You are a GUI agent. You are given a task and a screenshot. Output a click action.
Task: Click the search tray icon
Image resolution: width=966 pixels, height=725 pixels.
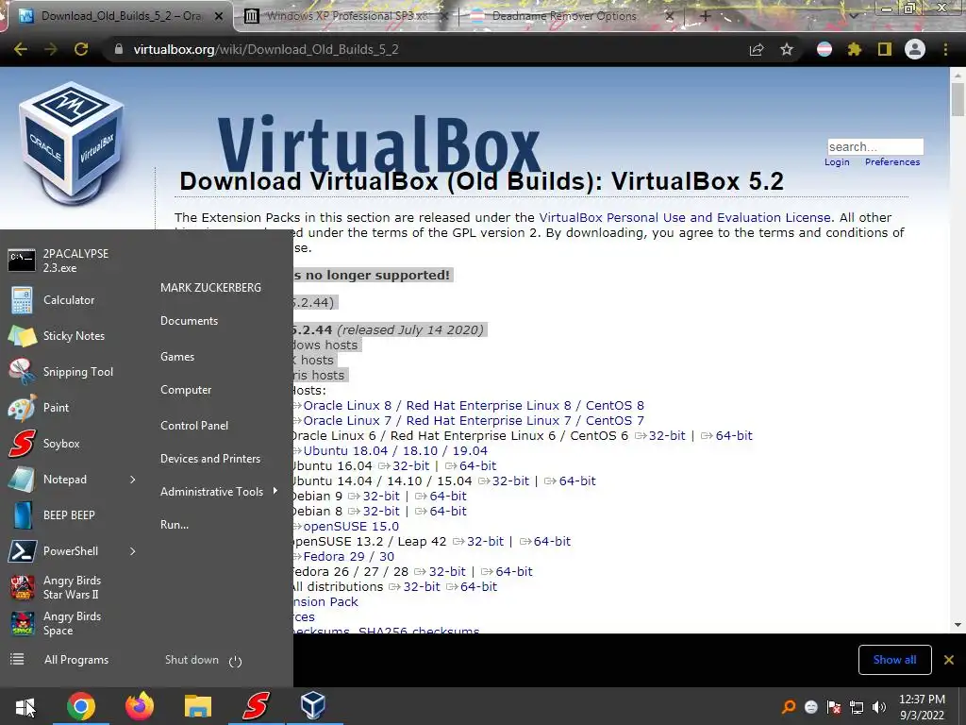click(x=789, y=707)
